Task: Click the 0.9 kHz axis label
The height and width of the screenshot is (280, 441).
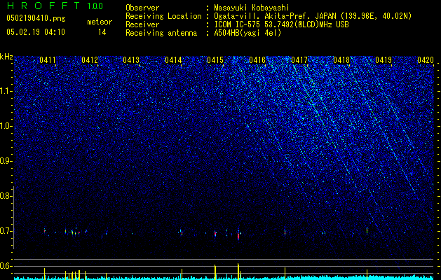Action: coord(5,161)
